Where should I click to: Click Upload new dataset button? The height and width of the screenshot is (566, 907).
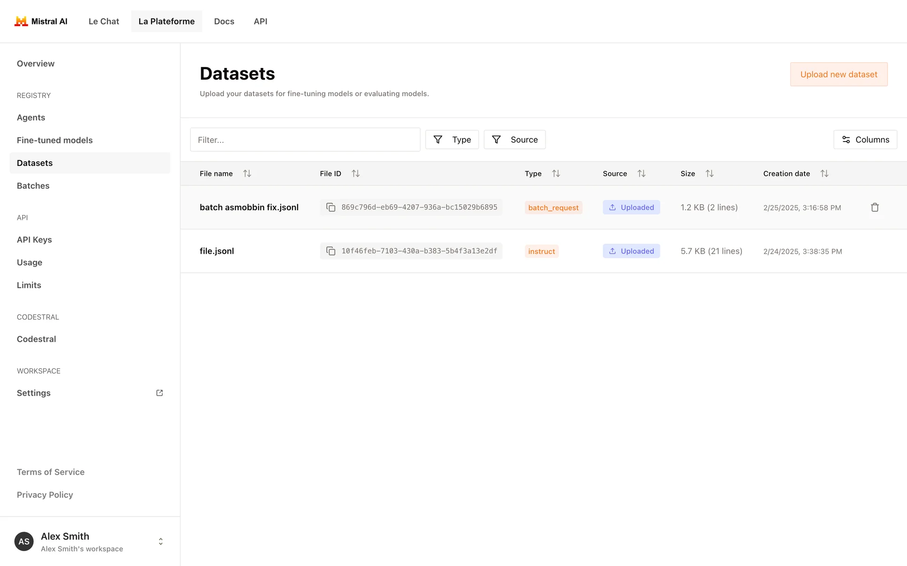839,75
